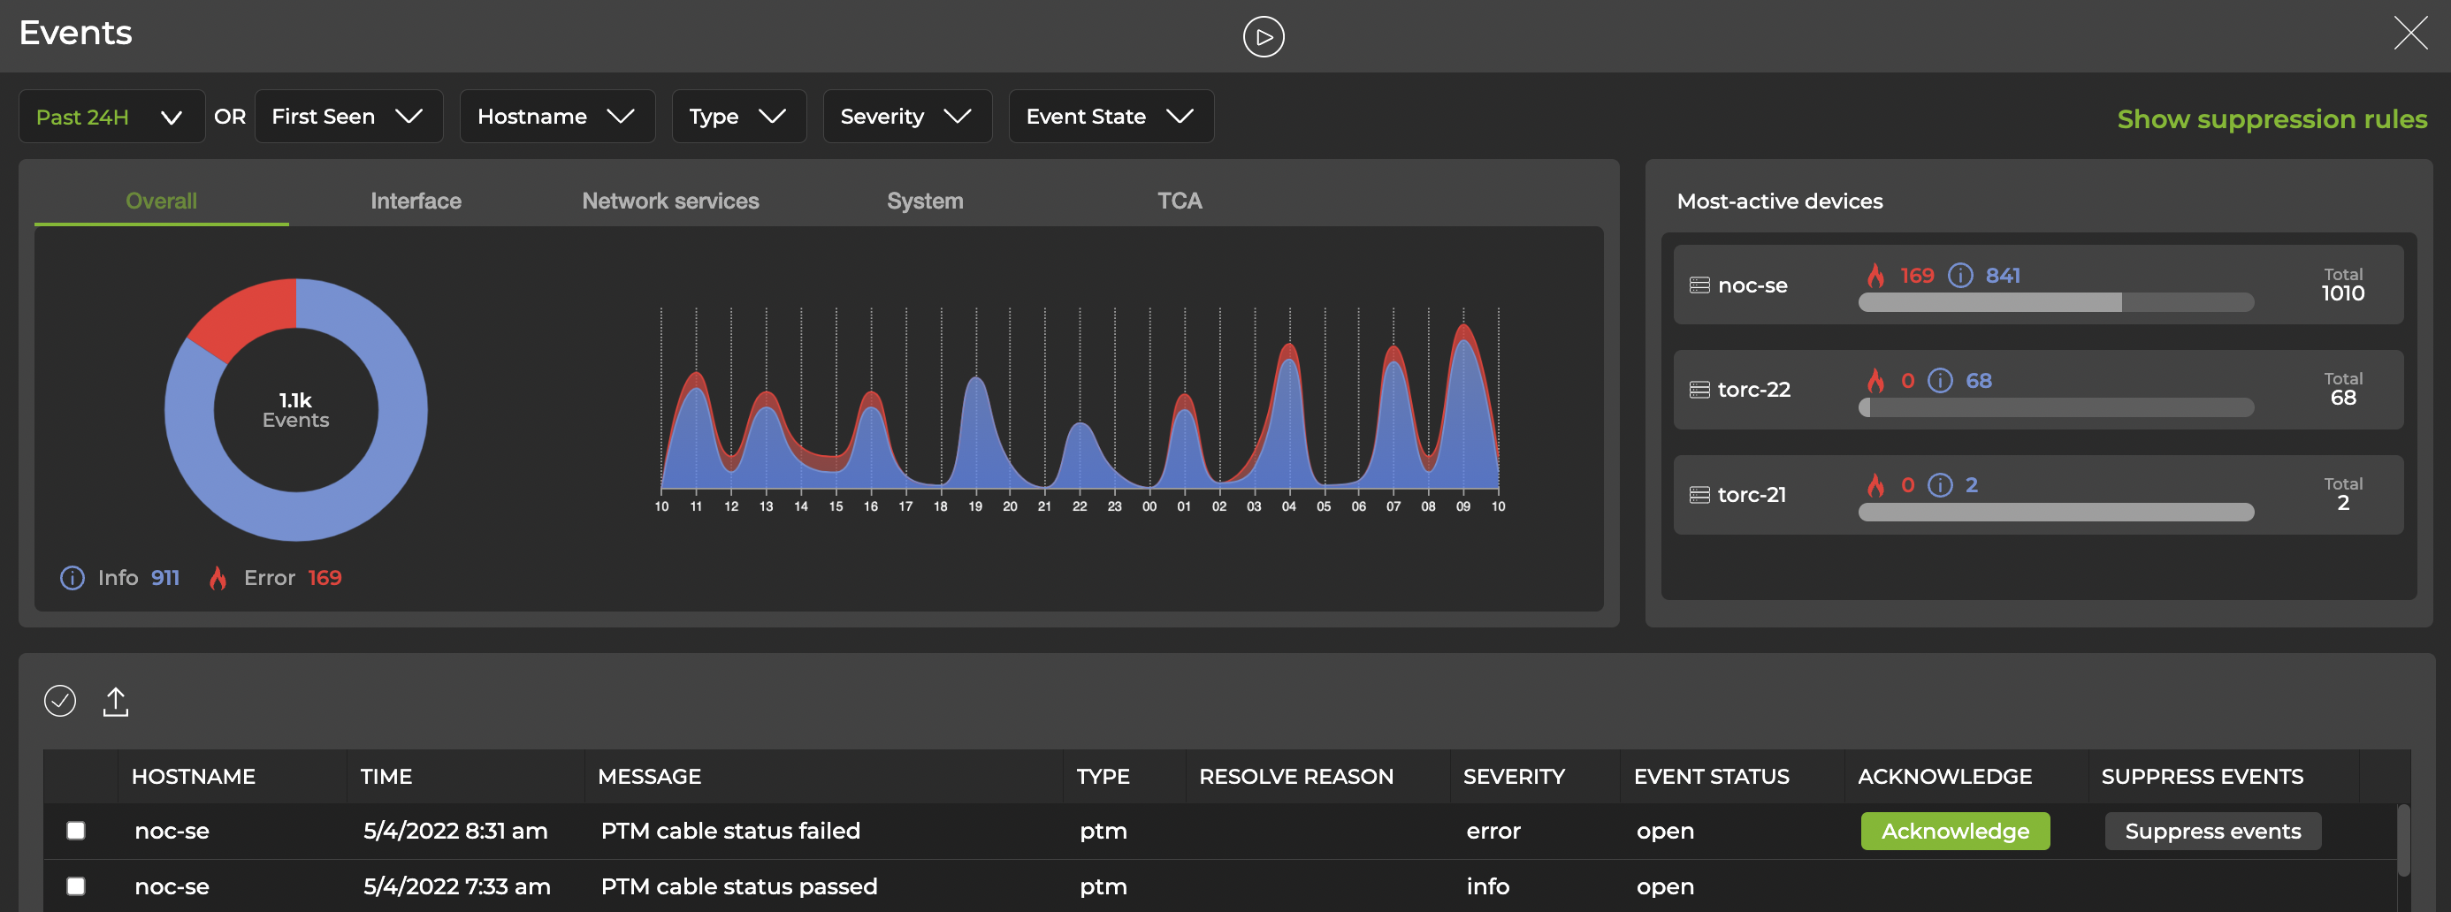Click 'PTM cable status passed' message
Viewport: 2451px width, 912px height.
click(x=738, y=886)
